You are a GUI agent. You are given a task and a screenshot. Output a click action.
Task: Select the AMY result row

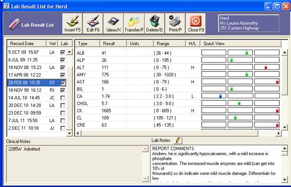[178, 75]
